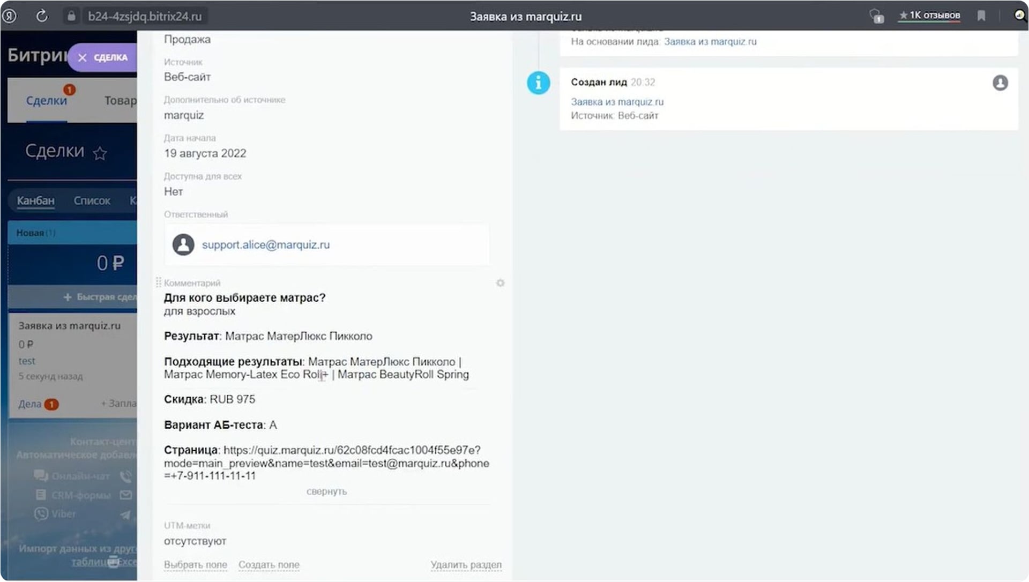Viewport: 1029px width, 582px height.
Task: Click the info icon on Создан лид entry
Action: pyautogui.click(x=538, y=83)
